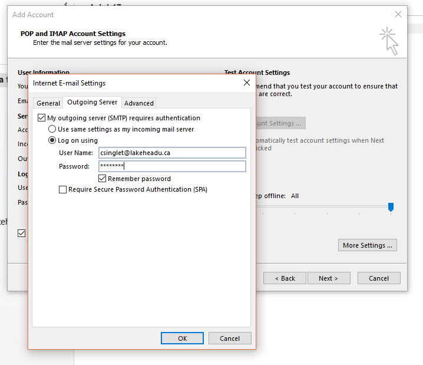
Task: Open the Advanced tab
Action: coord(139,103)
